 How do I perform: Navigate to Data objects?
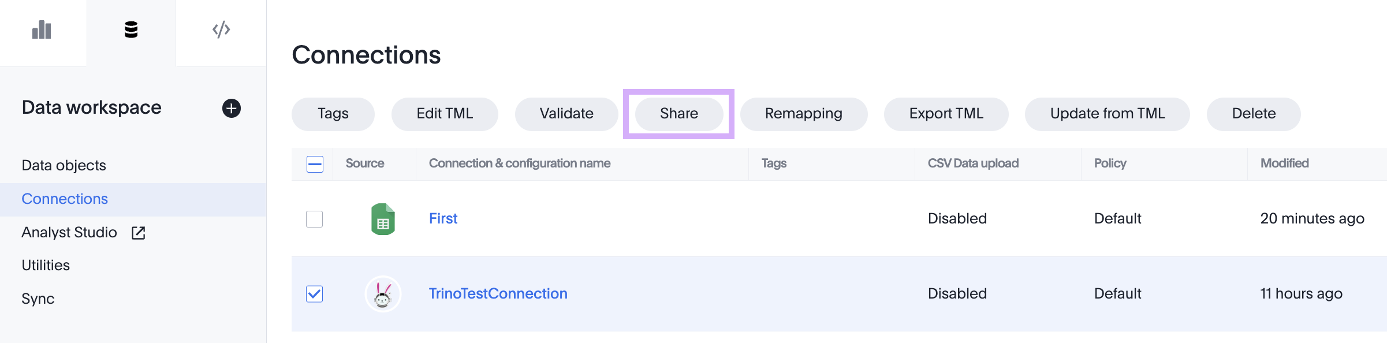click(64, 165)
